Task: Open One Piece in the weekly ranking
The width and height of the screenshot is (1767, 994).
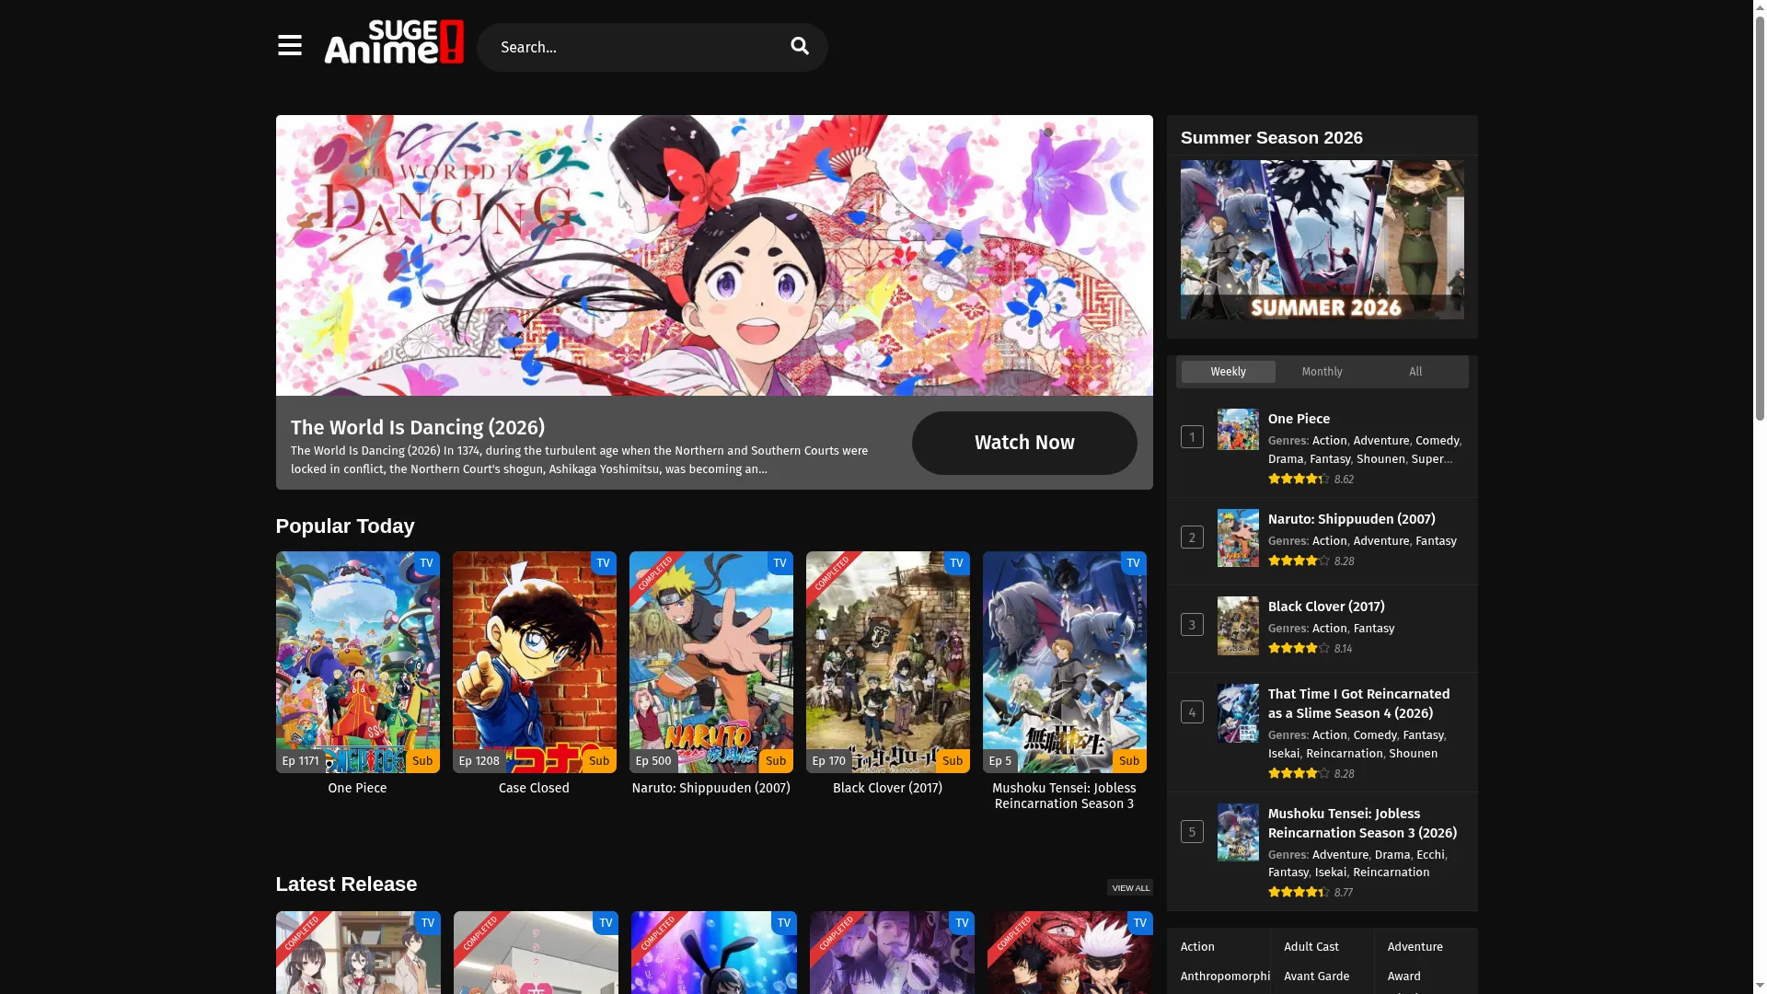Action: 1299,419
